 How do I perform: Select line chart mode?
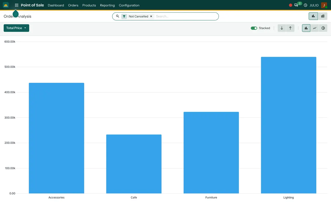314,28
